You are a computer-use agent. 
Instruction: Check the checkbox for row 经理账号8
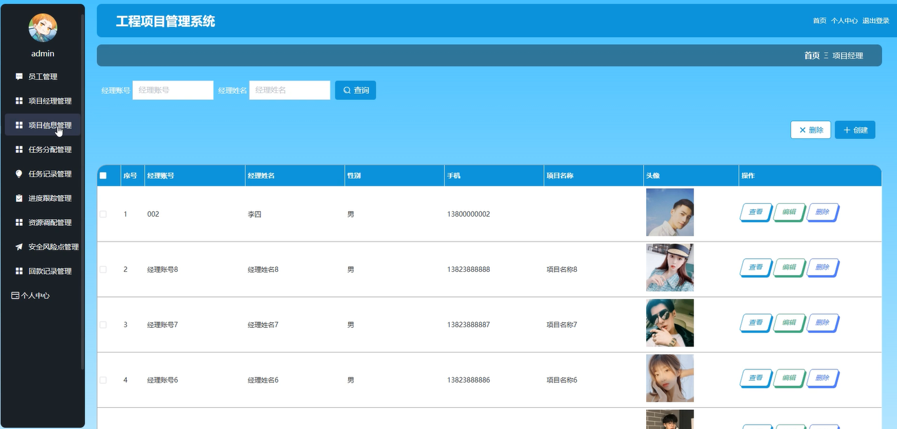click(x=103, y=269)
